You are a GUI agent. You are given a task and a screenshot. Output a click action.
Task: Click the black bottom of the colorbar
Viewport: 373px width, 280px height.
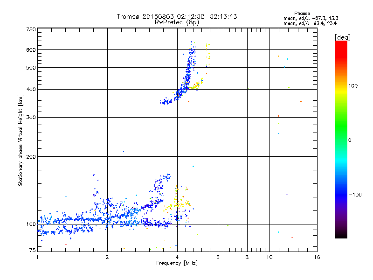click(x=341, y=235)
